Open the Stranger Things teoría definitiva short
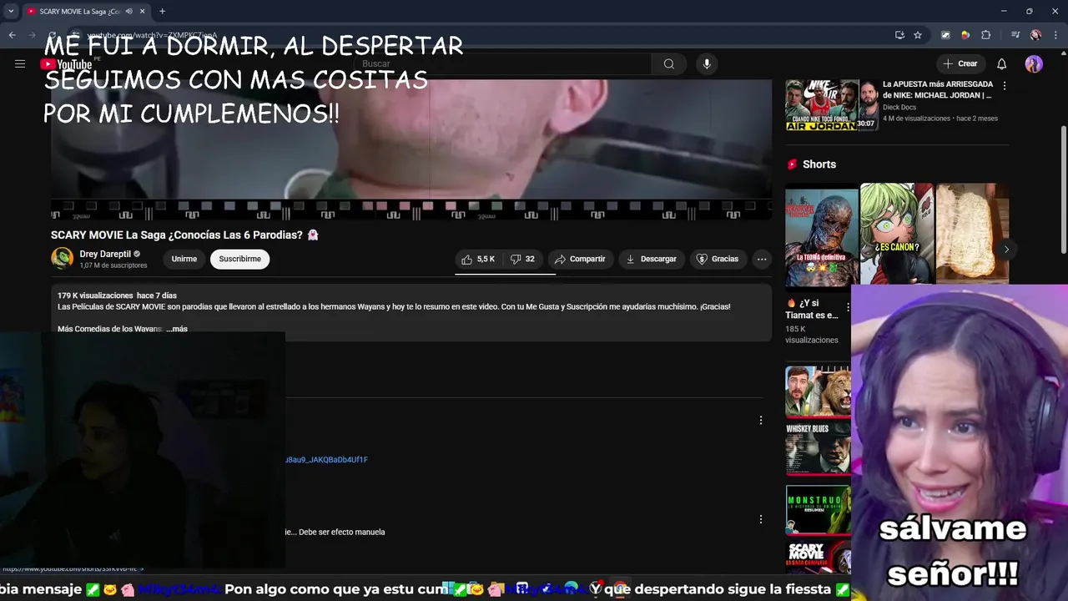Viewport: 1068px width, 601px height. coord(821,235)
